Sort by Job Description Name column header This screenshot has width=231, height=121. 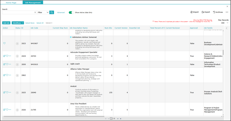click(79, 28)
